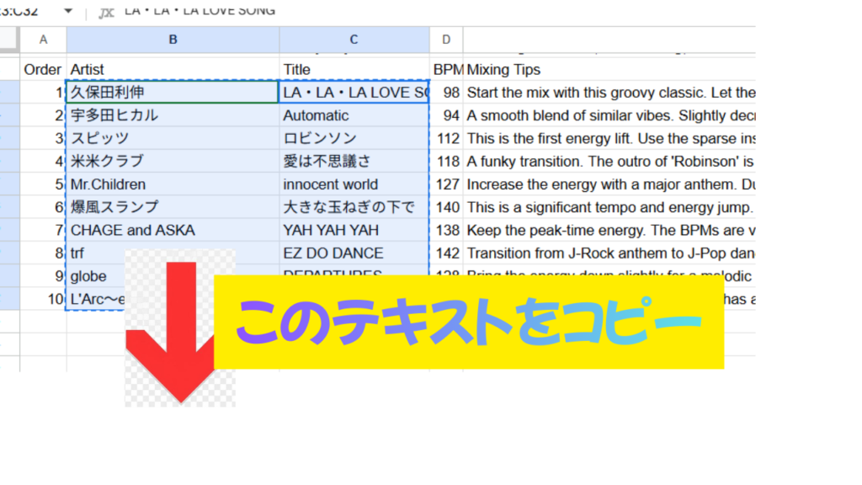Screen dimensions: 862x485
Task: Click the Title header cell
Action: pos(354,69)
